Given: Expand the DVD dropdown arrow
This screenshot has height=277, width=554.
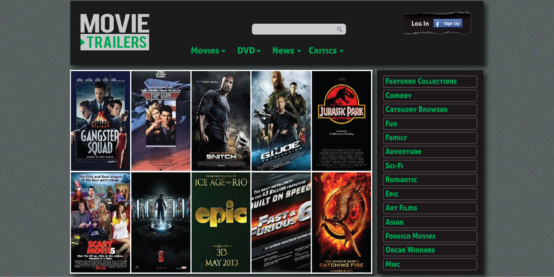Looking at the screenshot, I should pyautogui.click(x=259, y=51).
